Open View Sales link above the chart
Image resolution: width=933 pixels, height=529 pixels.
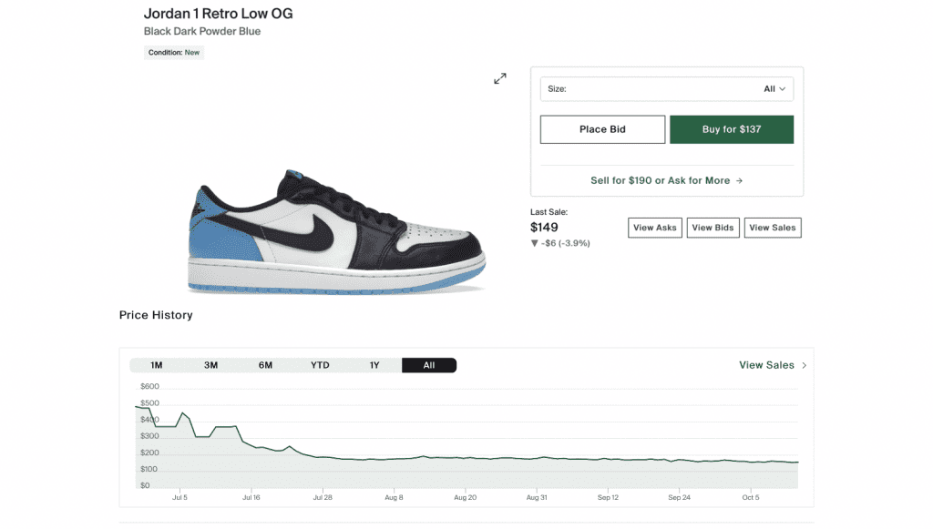coord(773,365)
